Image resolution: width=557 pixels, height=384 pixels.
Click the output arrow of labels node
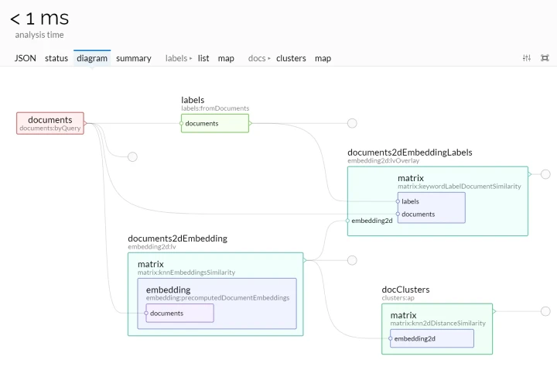coord(251,123)
